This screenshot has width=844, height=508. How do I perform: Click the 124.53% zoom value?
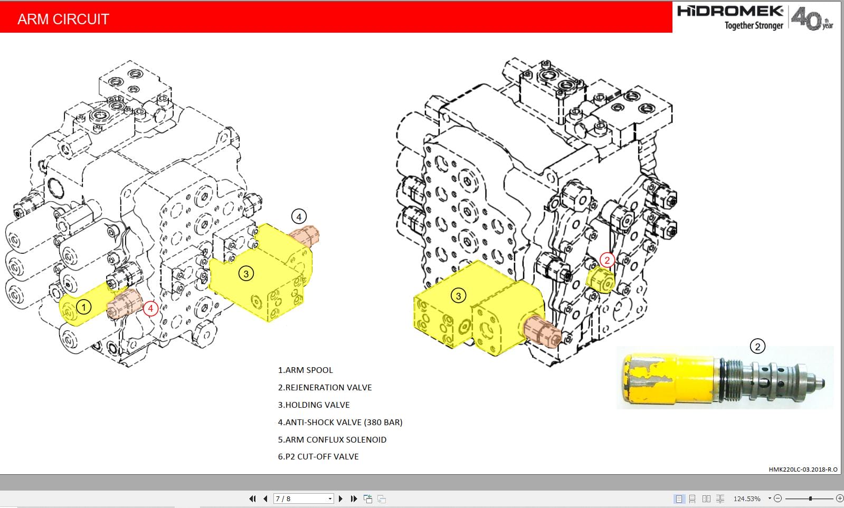747,499
